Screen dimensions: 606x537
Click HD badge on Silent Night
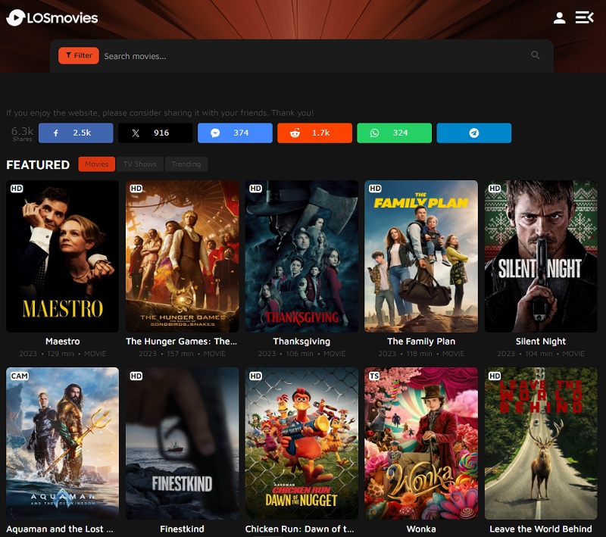tap(495, 189)
